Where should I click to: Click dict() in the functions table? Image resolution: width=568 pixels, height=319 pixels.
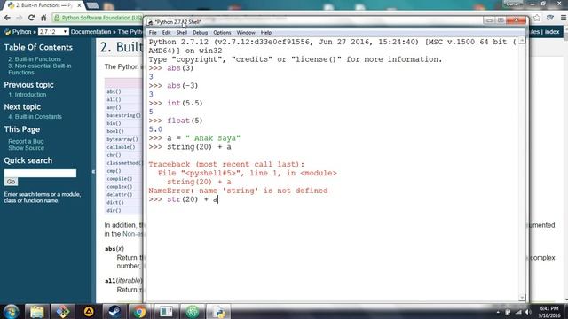tap(115, 203)
